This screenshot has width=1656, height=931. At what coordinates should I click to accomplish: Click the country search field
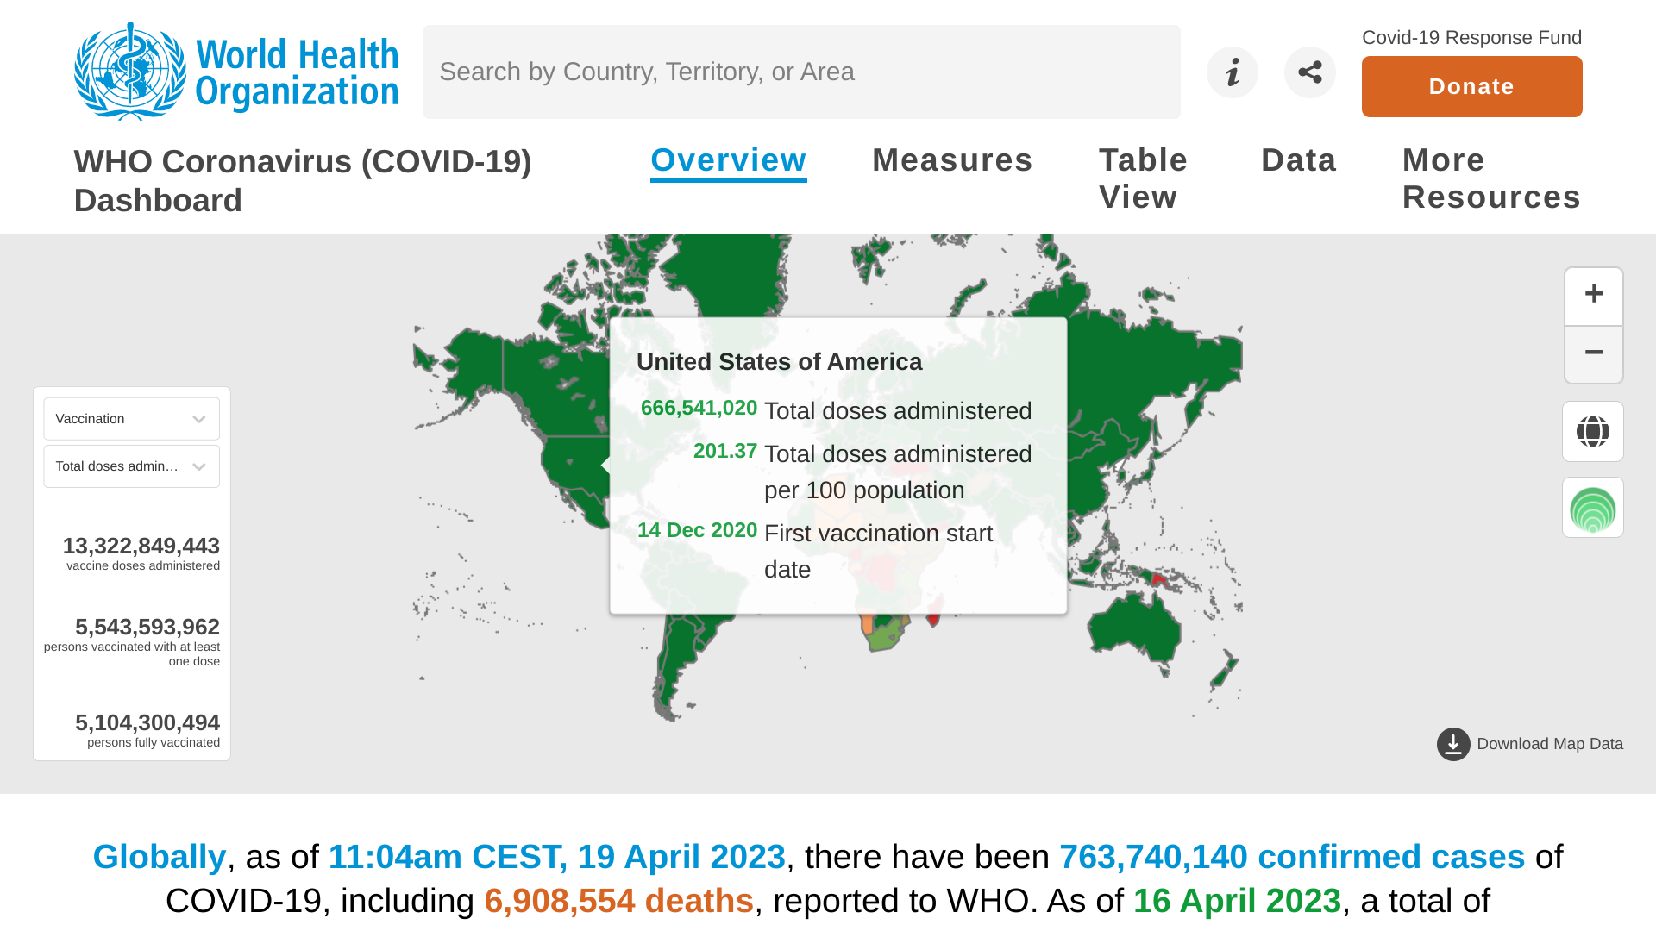801,72
